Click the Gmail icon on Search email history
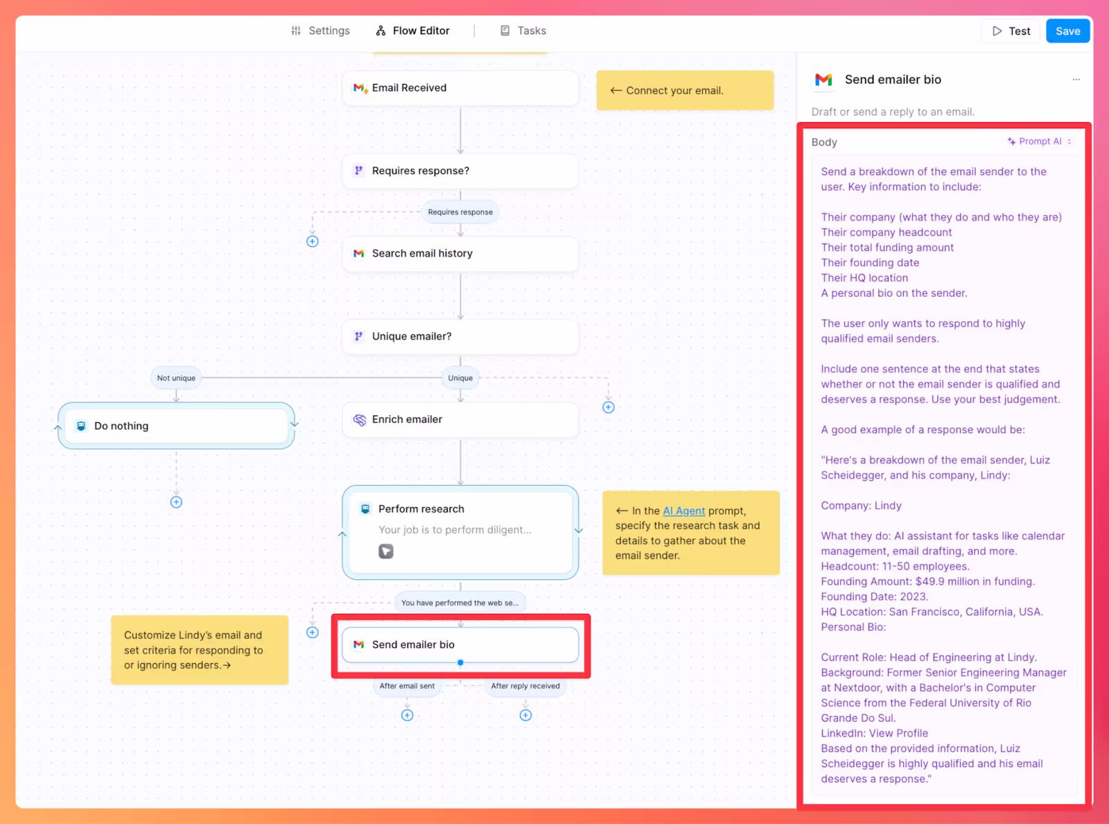1109x824 pixels. pos(358,254)
